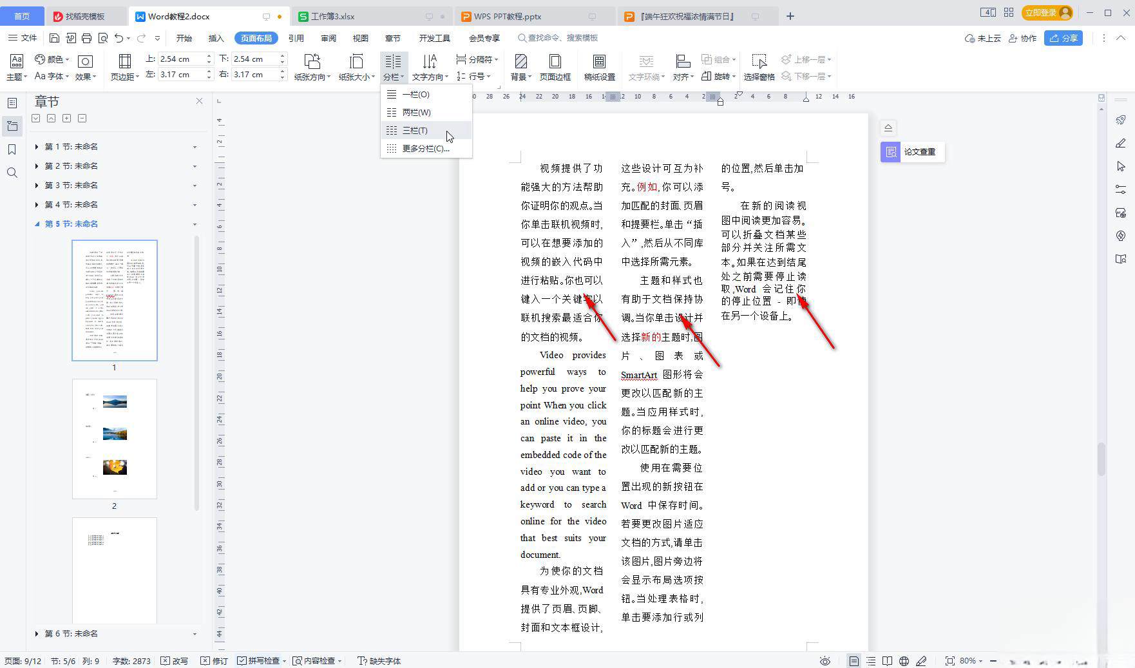
Task: Close the 章节 panel
Action: coord(199,101)
